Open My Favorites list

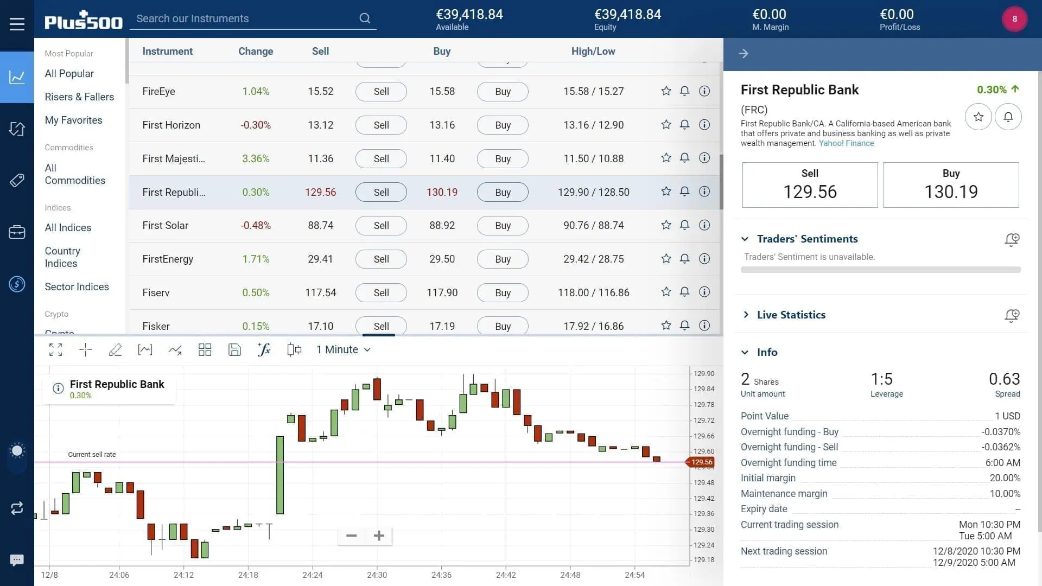click(73, 120)
